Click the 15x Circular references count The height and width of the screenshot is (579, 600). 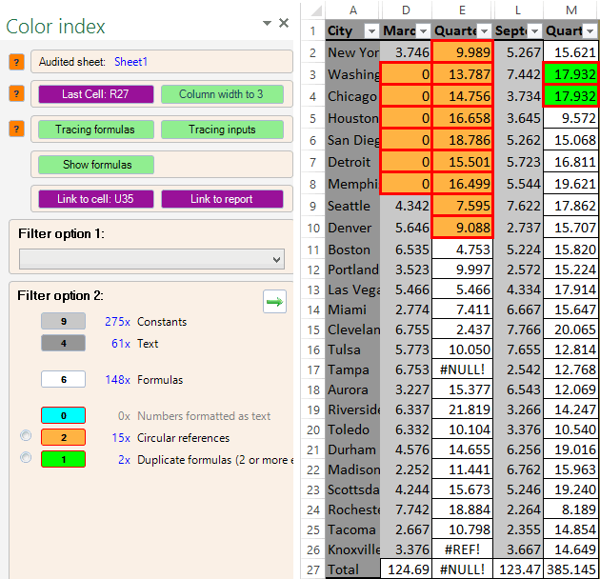click(x=121, y=437)
